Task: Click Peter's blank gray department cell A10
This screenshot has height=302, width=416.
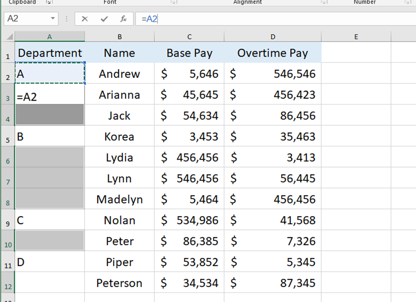Action: (x=50, y=241)
